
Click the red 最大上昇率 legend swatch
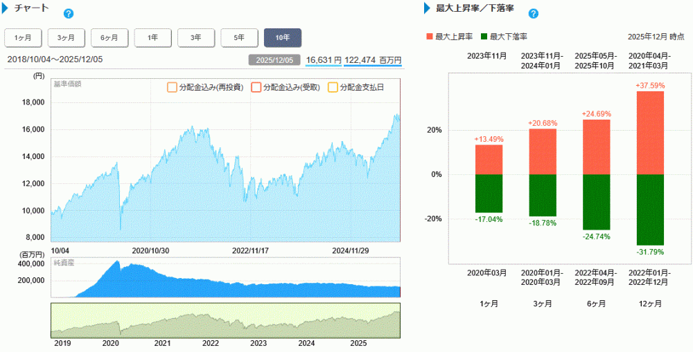pos(429,37)
